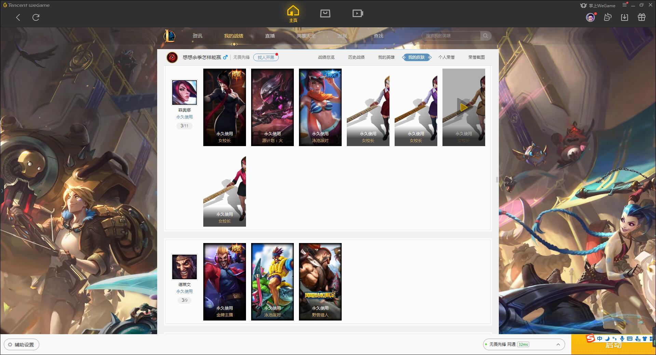Click the 32ms latency indicator
656x355 pixels.
(523, 344)
